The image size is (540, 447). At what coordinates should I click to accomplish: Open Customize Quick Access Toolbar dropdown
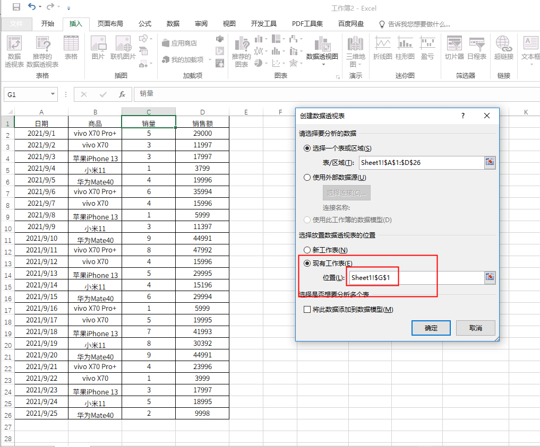pyautogui.click(x=68, y=7)
